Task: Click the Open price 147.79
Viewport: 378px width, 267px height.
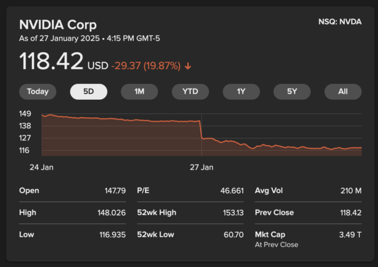Action: click(115, 190)
